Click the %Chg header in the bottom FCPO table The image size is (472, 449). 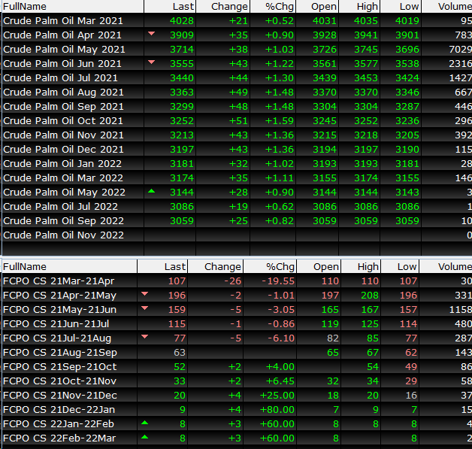click(270, 266)
